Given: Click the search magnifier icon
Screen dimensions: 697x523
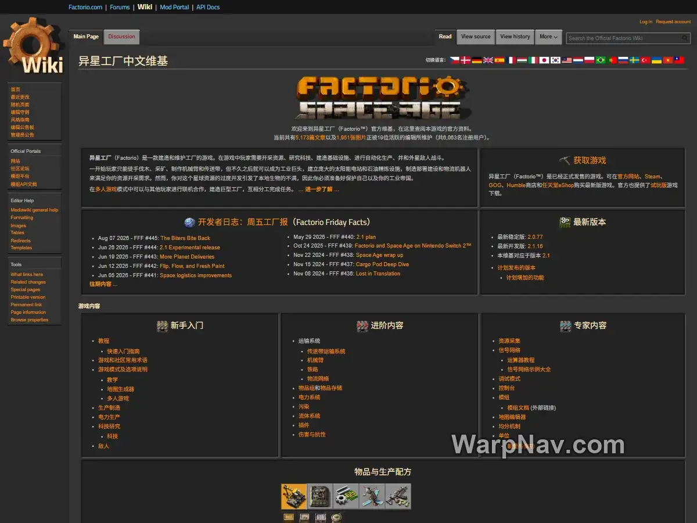Looking at the screenshot, I should (685, 38).
